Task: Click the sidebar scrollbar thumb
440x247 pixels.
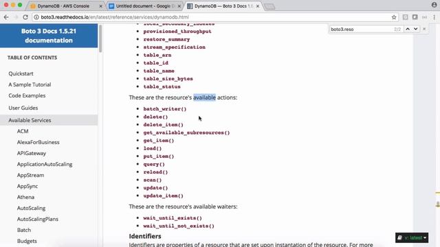Action: point(100,38)
